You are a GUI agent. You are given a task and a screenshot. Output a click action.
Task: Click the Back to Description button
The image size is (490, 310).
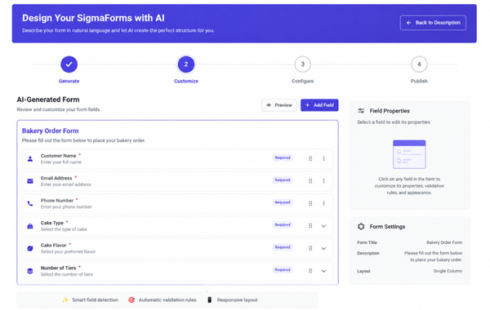433,23
